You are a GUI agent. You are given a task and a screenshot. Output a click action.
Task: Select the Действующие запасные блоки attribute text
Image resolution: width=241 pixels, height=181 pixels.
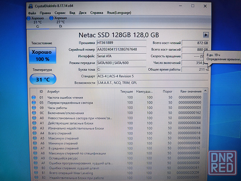coord(71,123)
